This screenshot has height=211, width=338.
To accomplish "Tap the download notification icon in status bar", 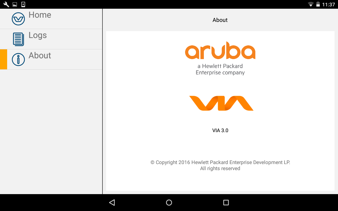I will [x=23, y=4].
